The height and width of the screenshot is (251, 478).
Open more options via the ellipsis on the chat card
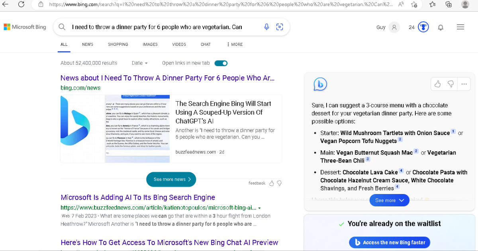coord(464,84)
